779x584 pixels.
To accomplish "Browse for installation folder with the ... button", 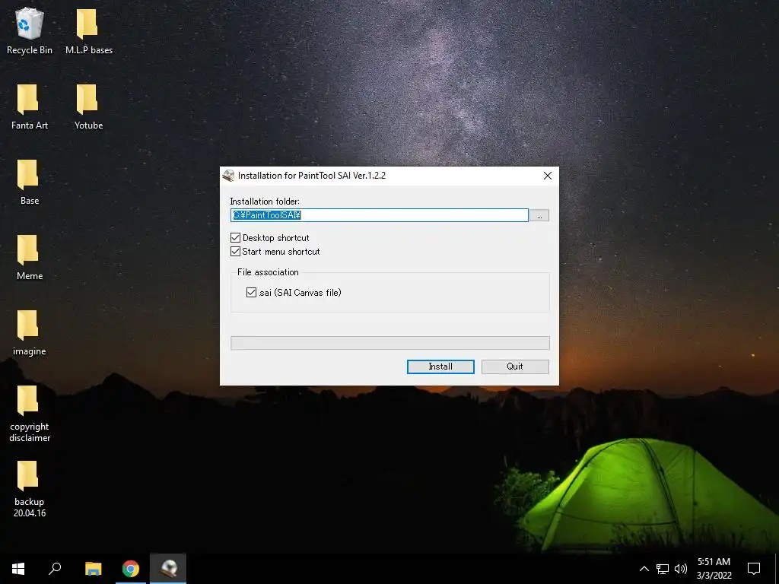I will click(x=539, y=215).
